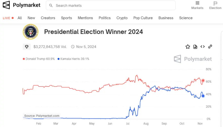
Task: Open the Politics category tab
Action: [105, 18]
